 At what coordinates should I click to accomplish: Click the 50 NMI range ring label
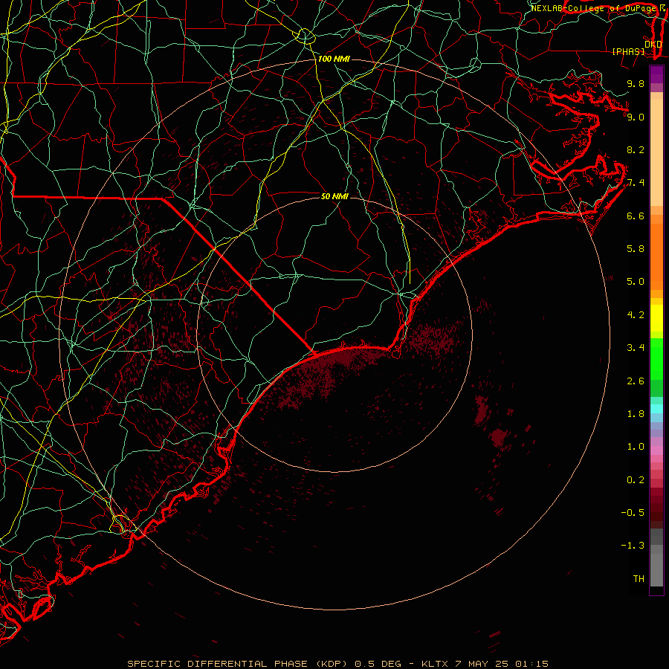pos(335,196)
